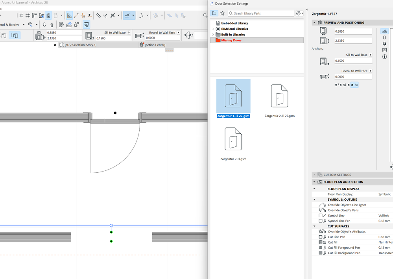Collapse the Cut Surfaces group

tap(314, 226)
